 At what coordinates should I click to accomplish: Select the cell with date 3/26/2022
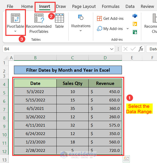pyautogui.click(x=35, y=117)
